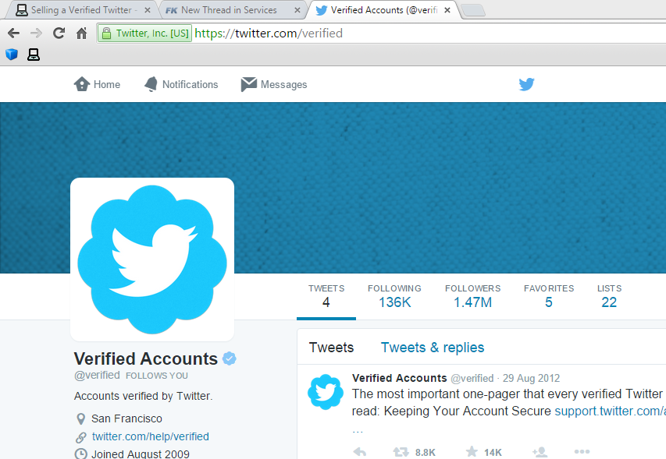
Task: Favorite the tweet with star icon
Action: pyautogui.click(x=472, y=452)
